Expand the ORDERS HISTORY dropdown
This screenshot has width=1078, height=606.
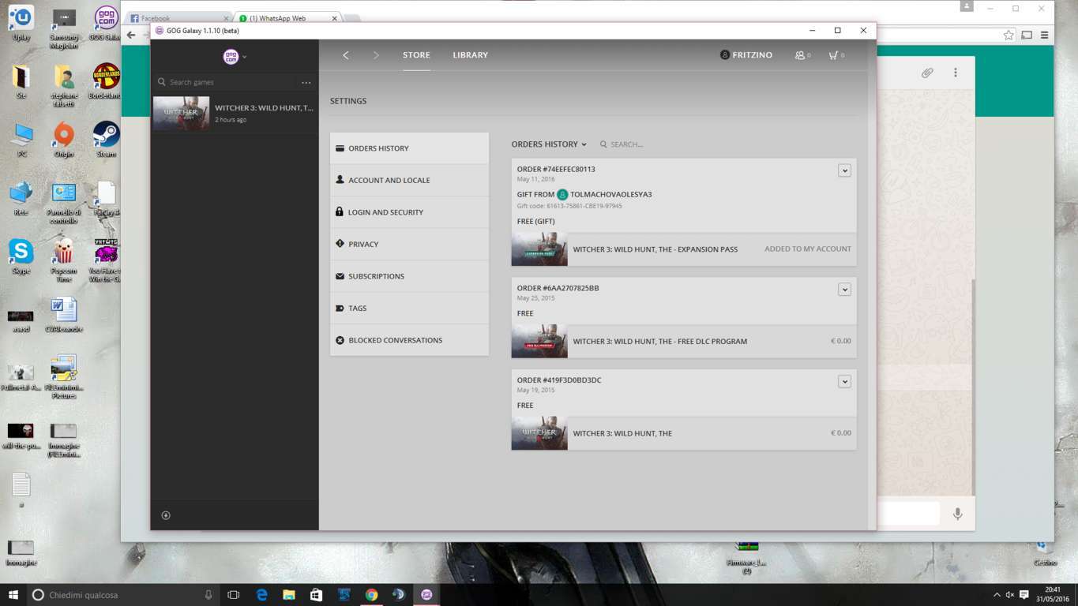pyautogui.click(x=549, y=144)
